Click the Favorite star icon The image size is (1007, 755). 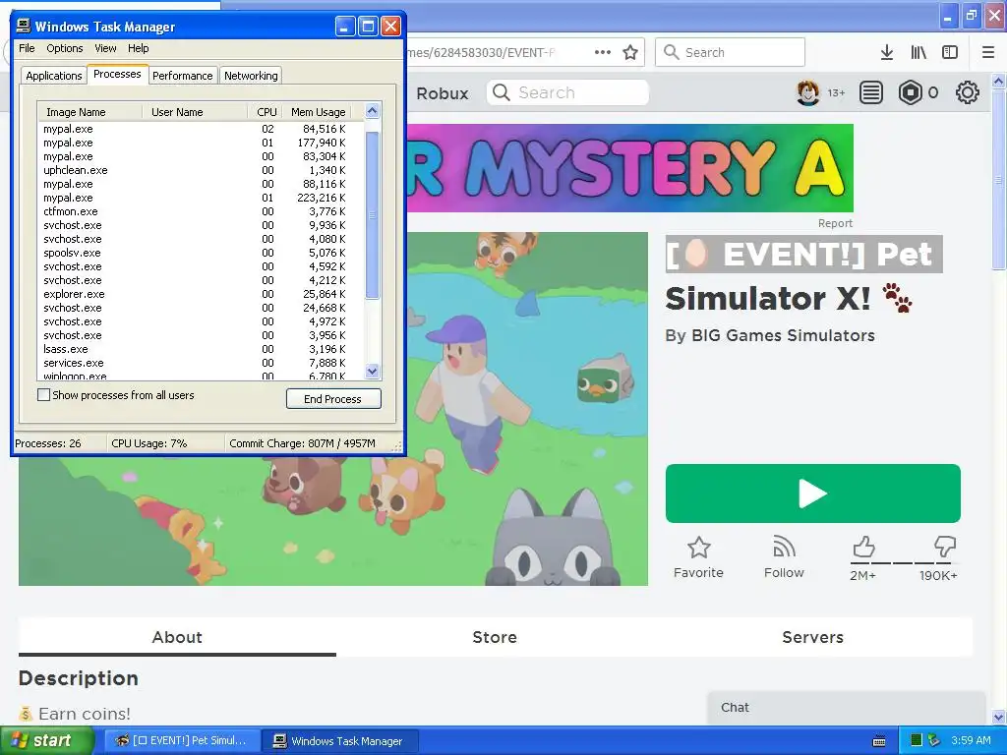[x=699, y=548]
